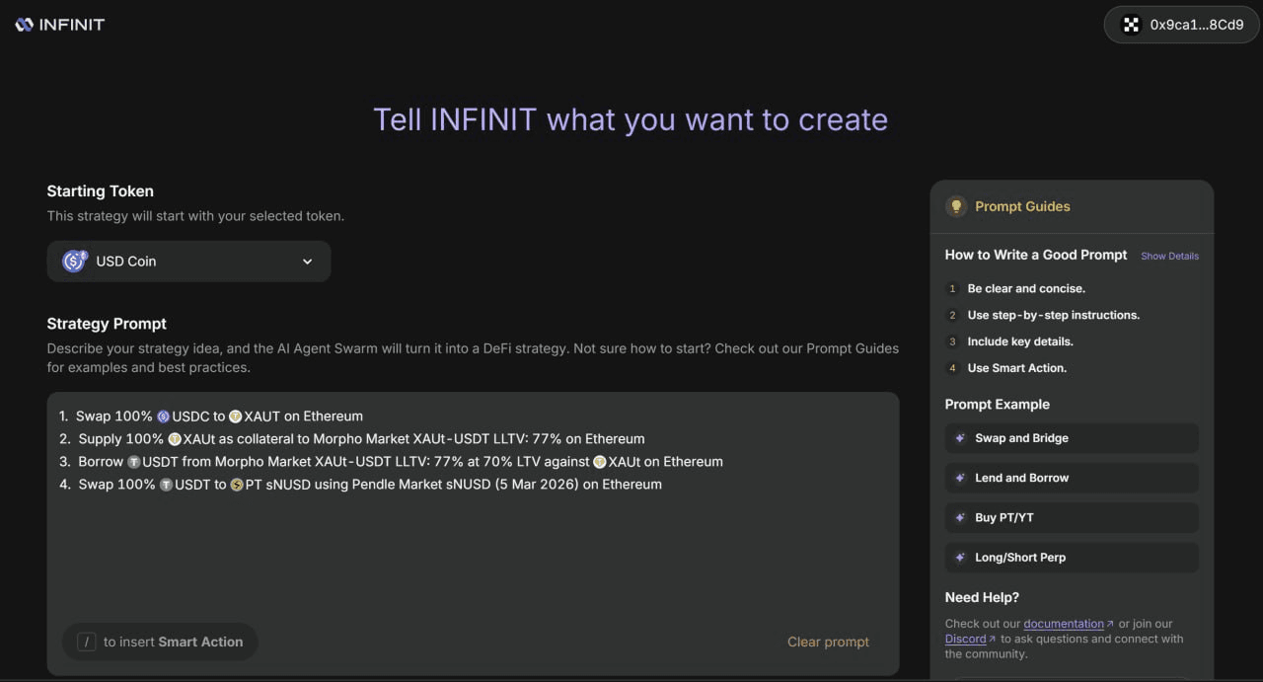Expand the token list using the chevron arrow

click(x=307, y=262)
